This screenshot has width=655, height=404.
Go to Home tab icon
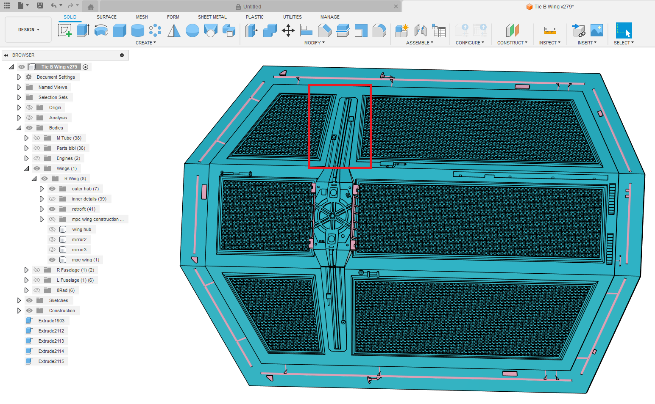click(x=90, y=7)
